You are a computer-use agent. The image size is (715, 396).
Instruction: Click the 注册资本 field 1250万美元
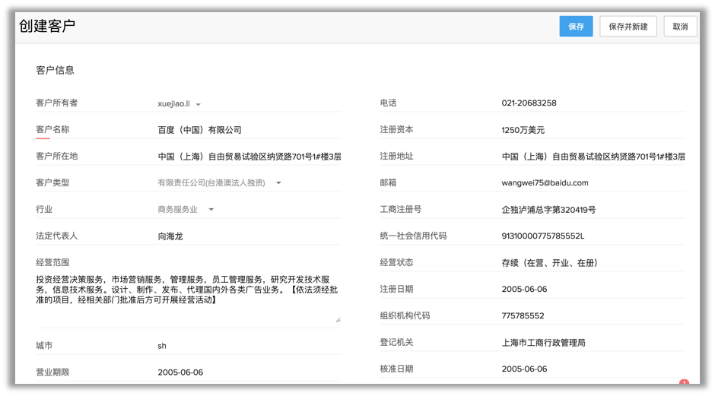593,130
